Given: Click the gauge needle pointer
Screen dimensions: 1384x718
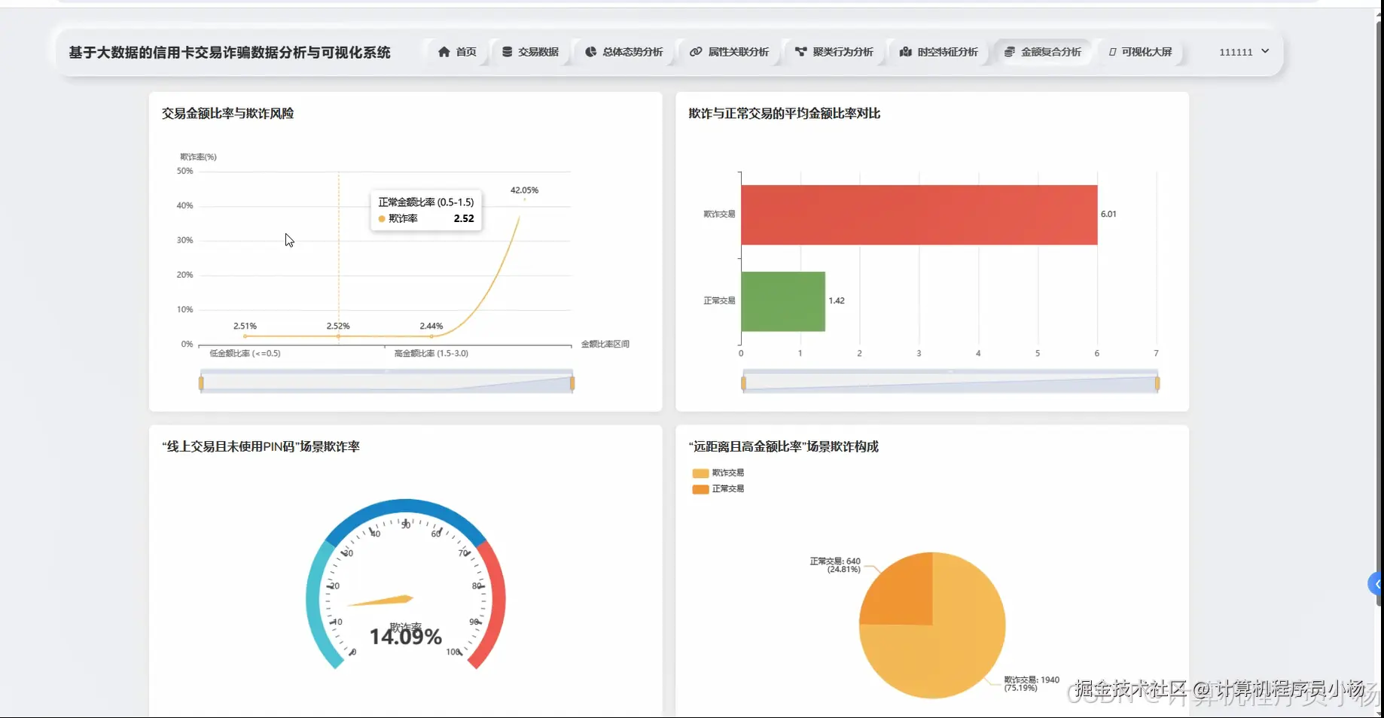Looking at the screenshot, I should click(x=380, y=601).
